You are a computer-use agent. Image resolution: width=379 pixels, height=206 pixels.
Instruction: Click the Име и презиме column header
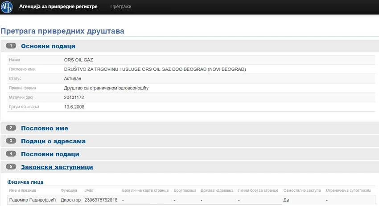click(22, 190)
